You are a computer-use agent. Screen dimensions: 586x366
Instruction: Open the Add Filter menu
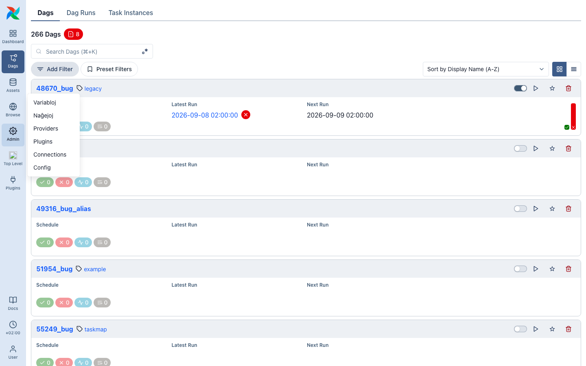coord(55,69)
